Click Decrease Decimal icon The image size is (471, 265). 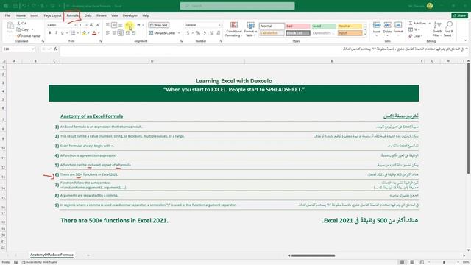pos(218,32)
